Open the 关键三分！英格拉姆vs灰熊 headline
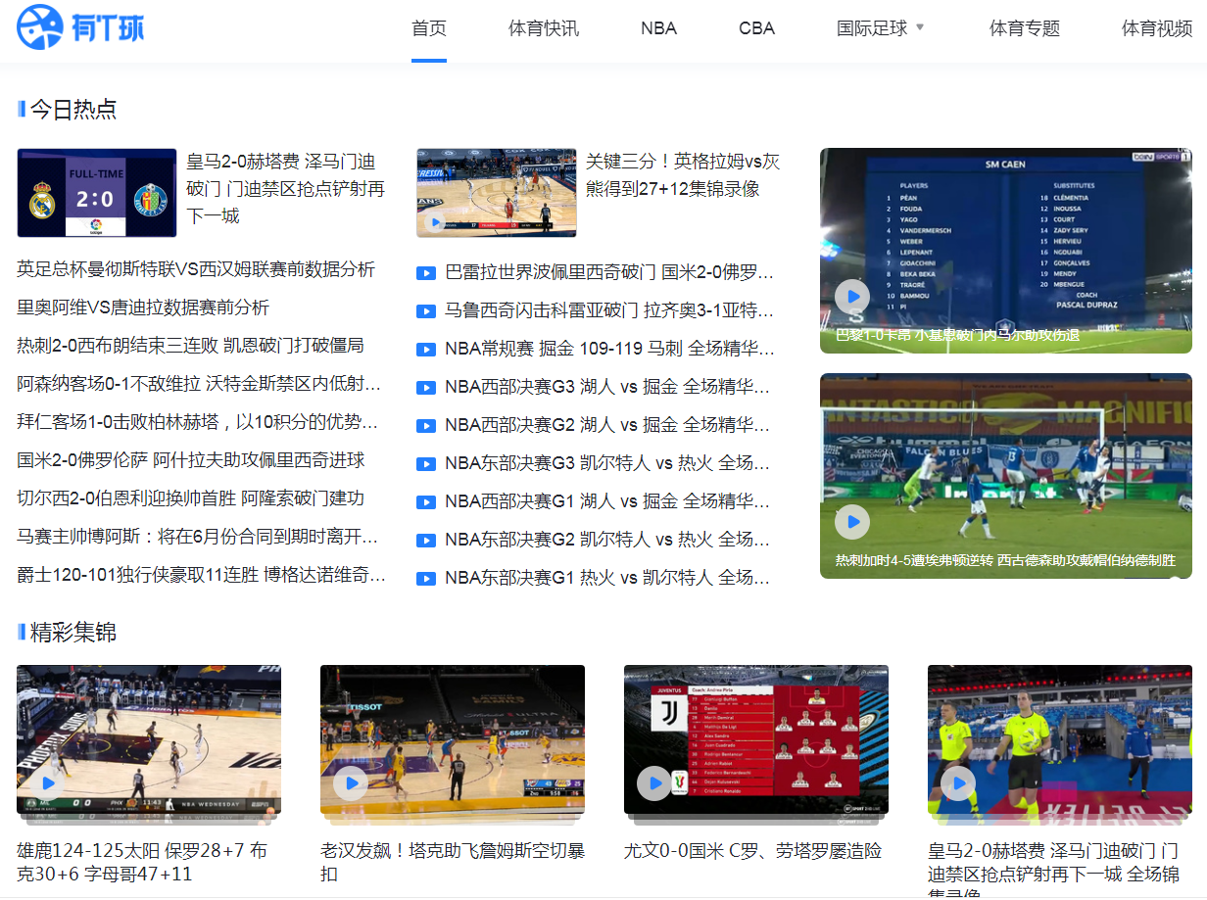Screen dimensions: 1207x900 683,175
